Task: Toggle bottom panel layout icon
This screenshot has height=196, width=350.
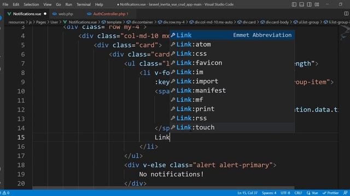Action: (x=301, y=4)
